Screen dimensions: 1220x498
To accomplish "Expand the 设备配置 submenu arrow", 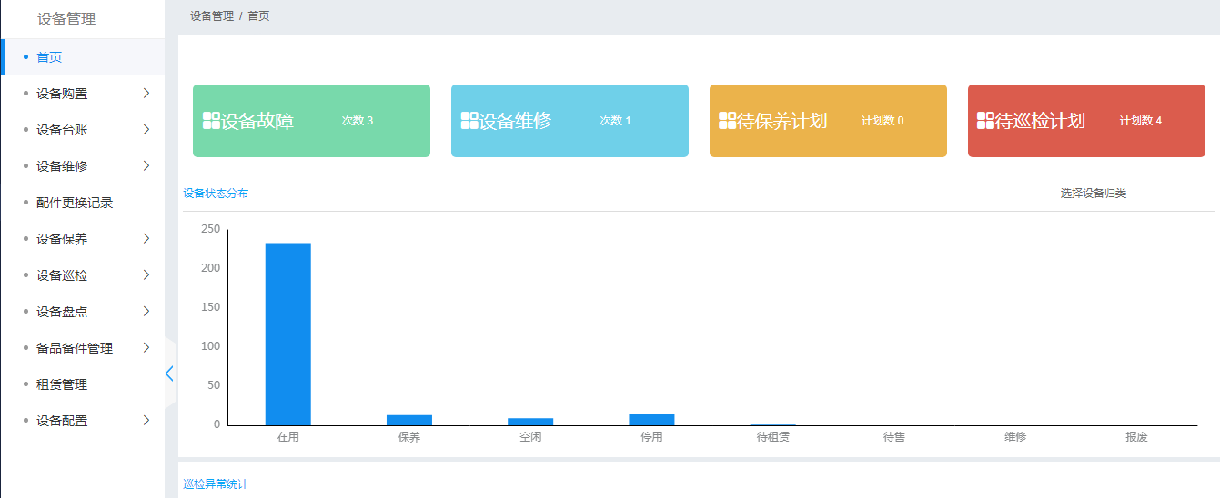I will tap(146, 421).
